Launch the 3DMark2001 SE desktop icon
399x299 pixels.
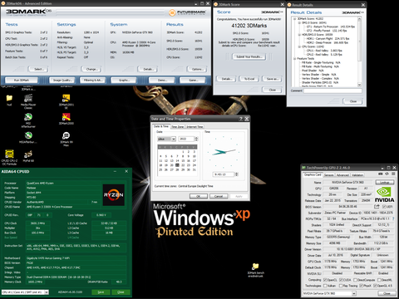coord(66,98)
